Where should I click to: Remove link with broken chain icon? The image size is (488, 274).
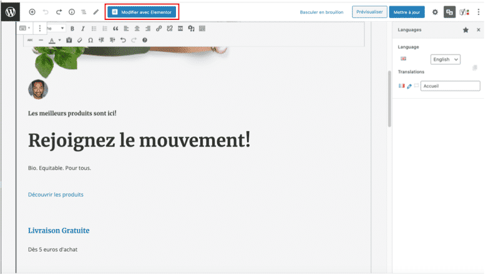(x=170, y=29)
